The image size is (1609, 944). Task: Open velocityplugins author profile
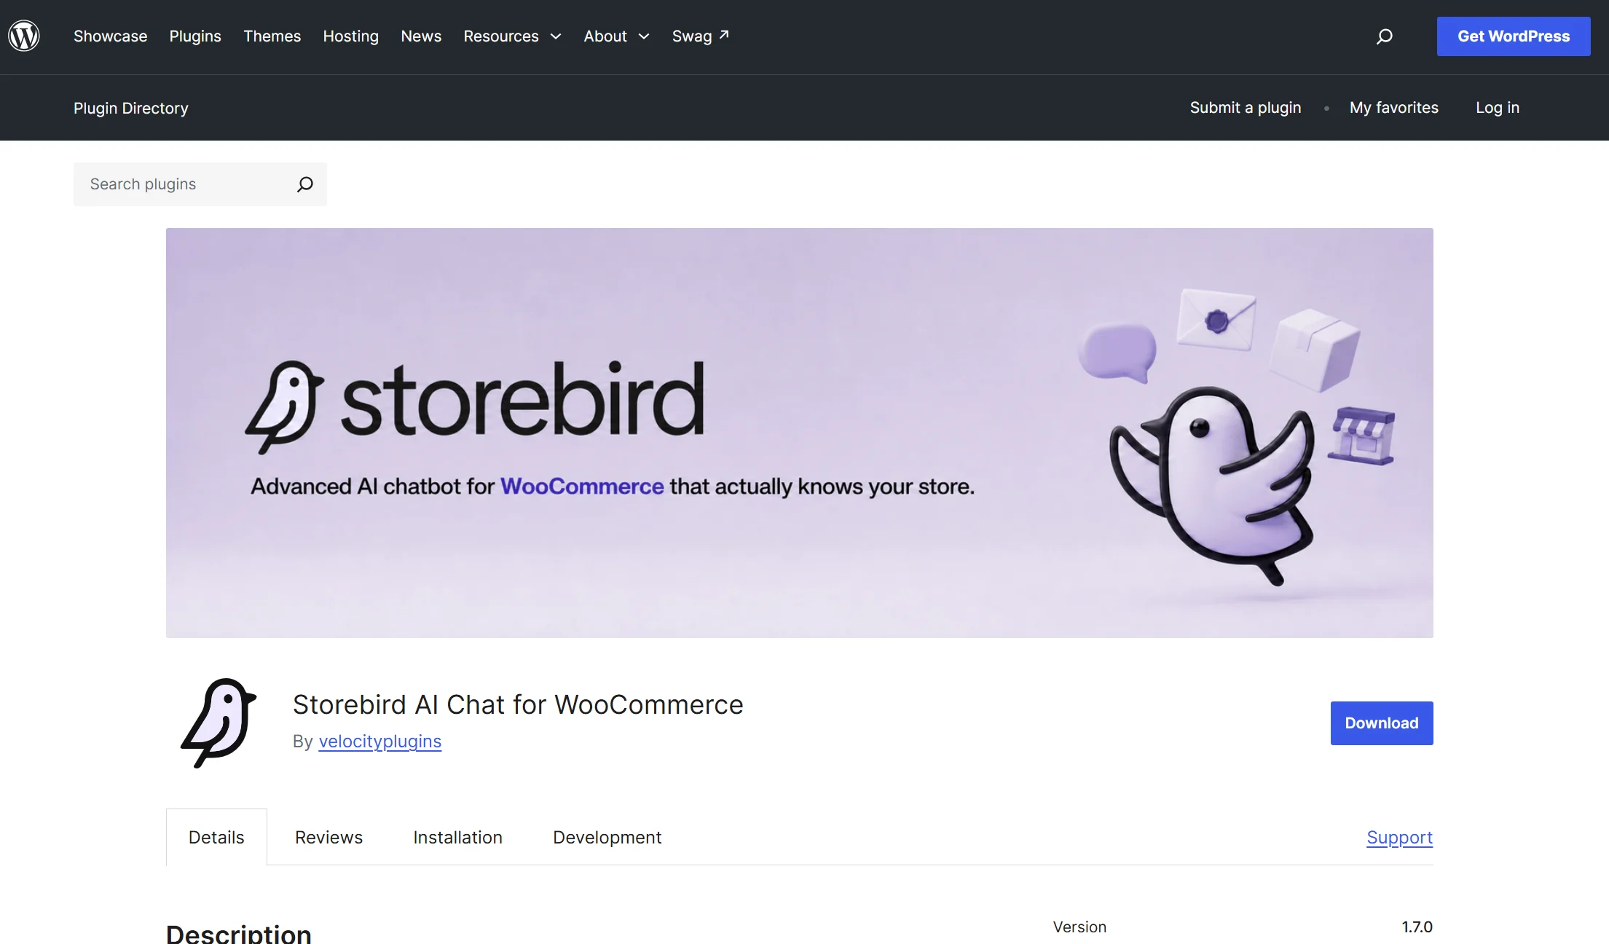tap(379, 741)
